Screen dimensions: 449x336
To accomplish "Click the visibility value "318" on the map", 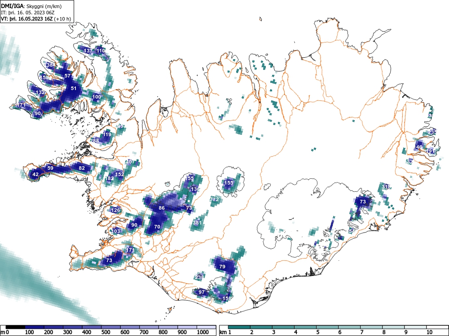I will tap(386, 187).
